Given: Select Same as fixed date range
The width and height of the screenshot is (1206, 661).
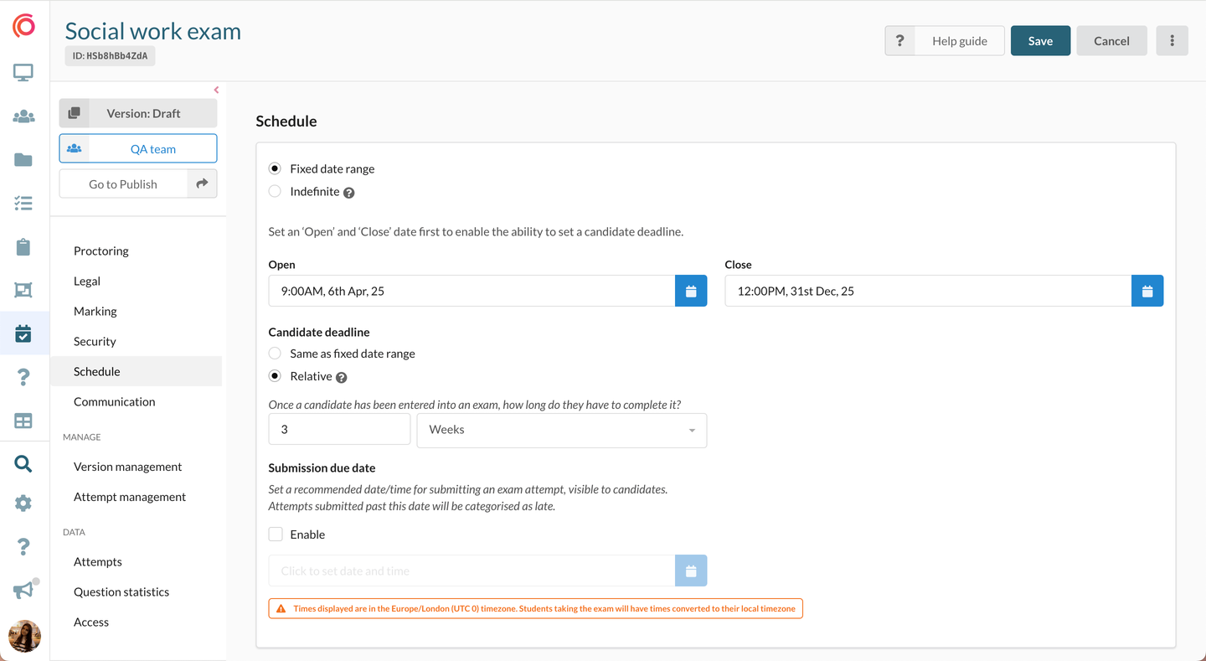Looking at the screenshot, I should pos(275,354).
